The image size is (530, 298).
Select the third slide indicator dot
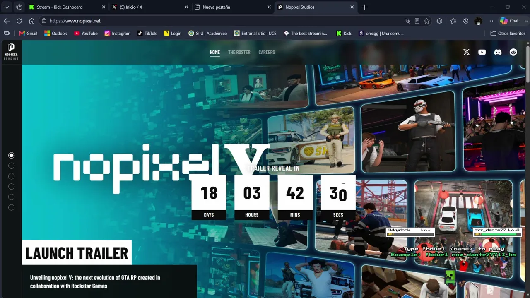[x=12, y=176]
